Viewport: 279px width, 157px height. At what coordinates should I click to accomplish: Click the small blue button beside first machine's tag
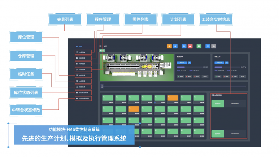coord(189,62)
